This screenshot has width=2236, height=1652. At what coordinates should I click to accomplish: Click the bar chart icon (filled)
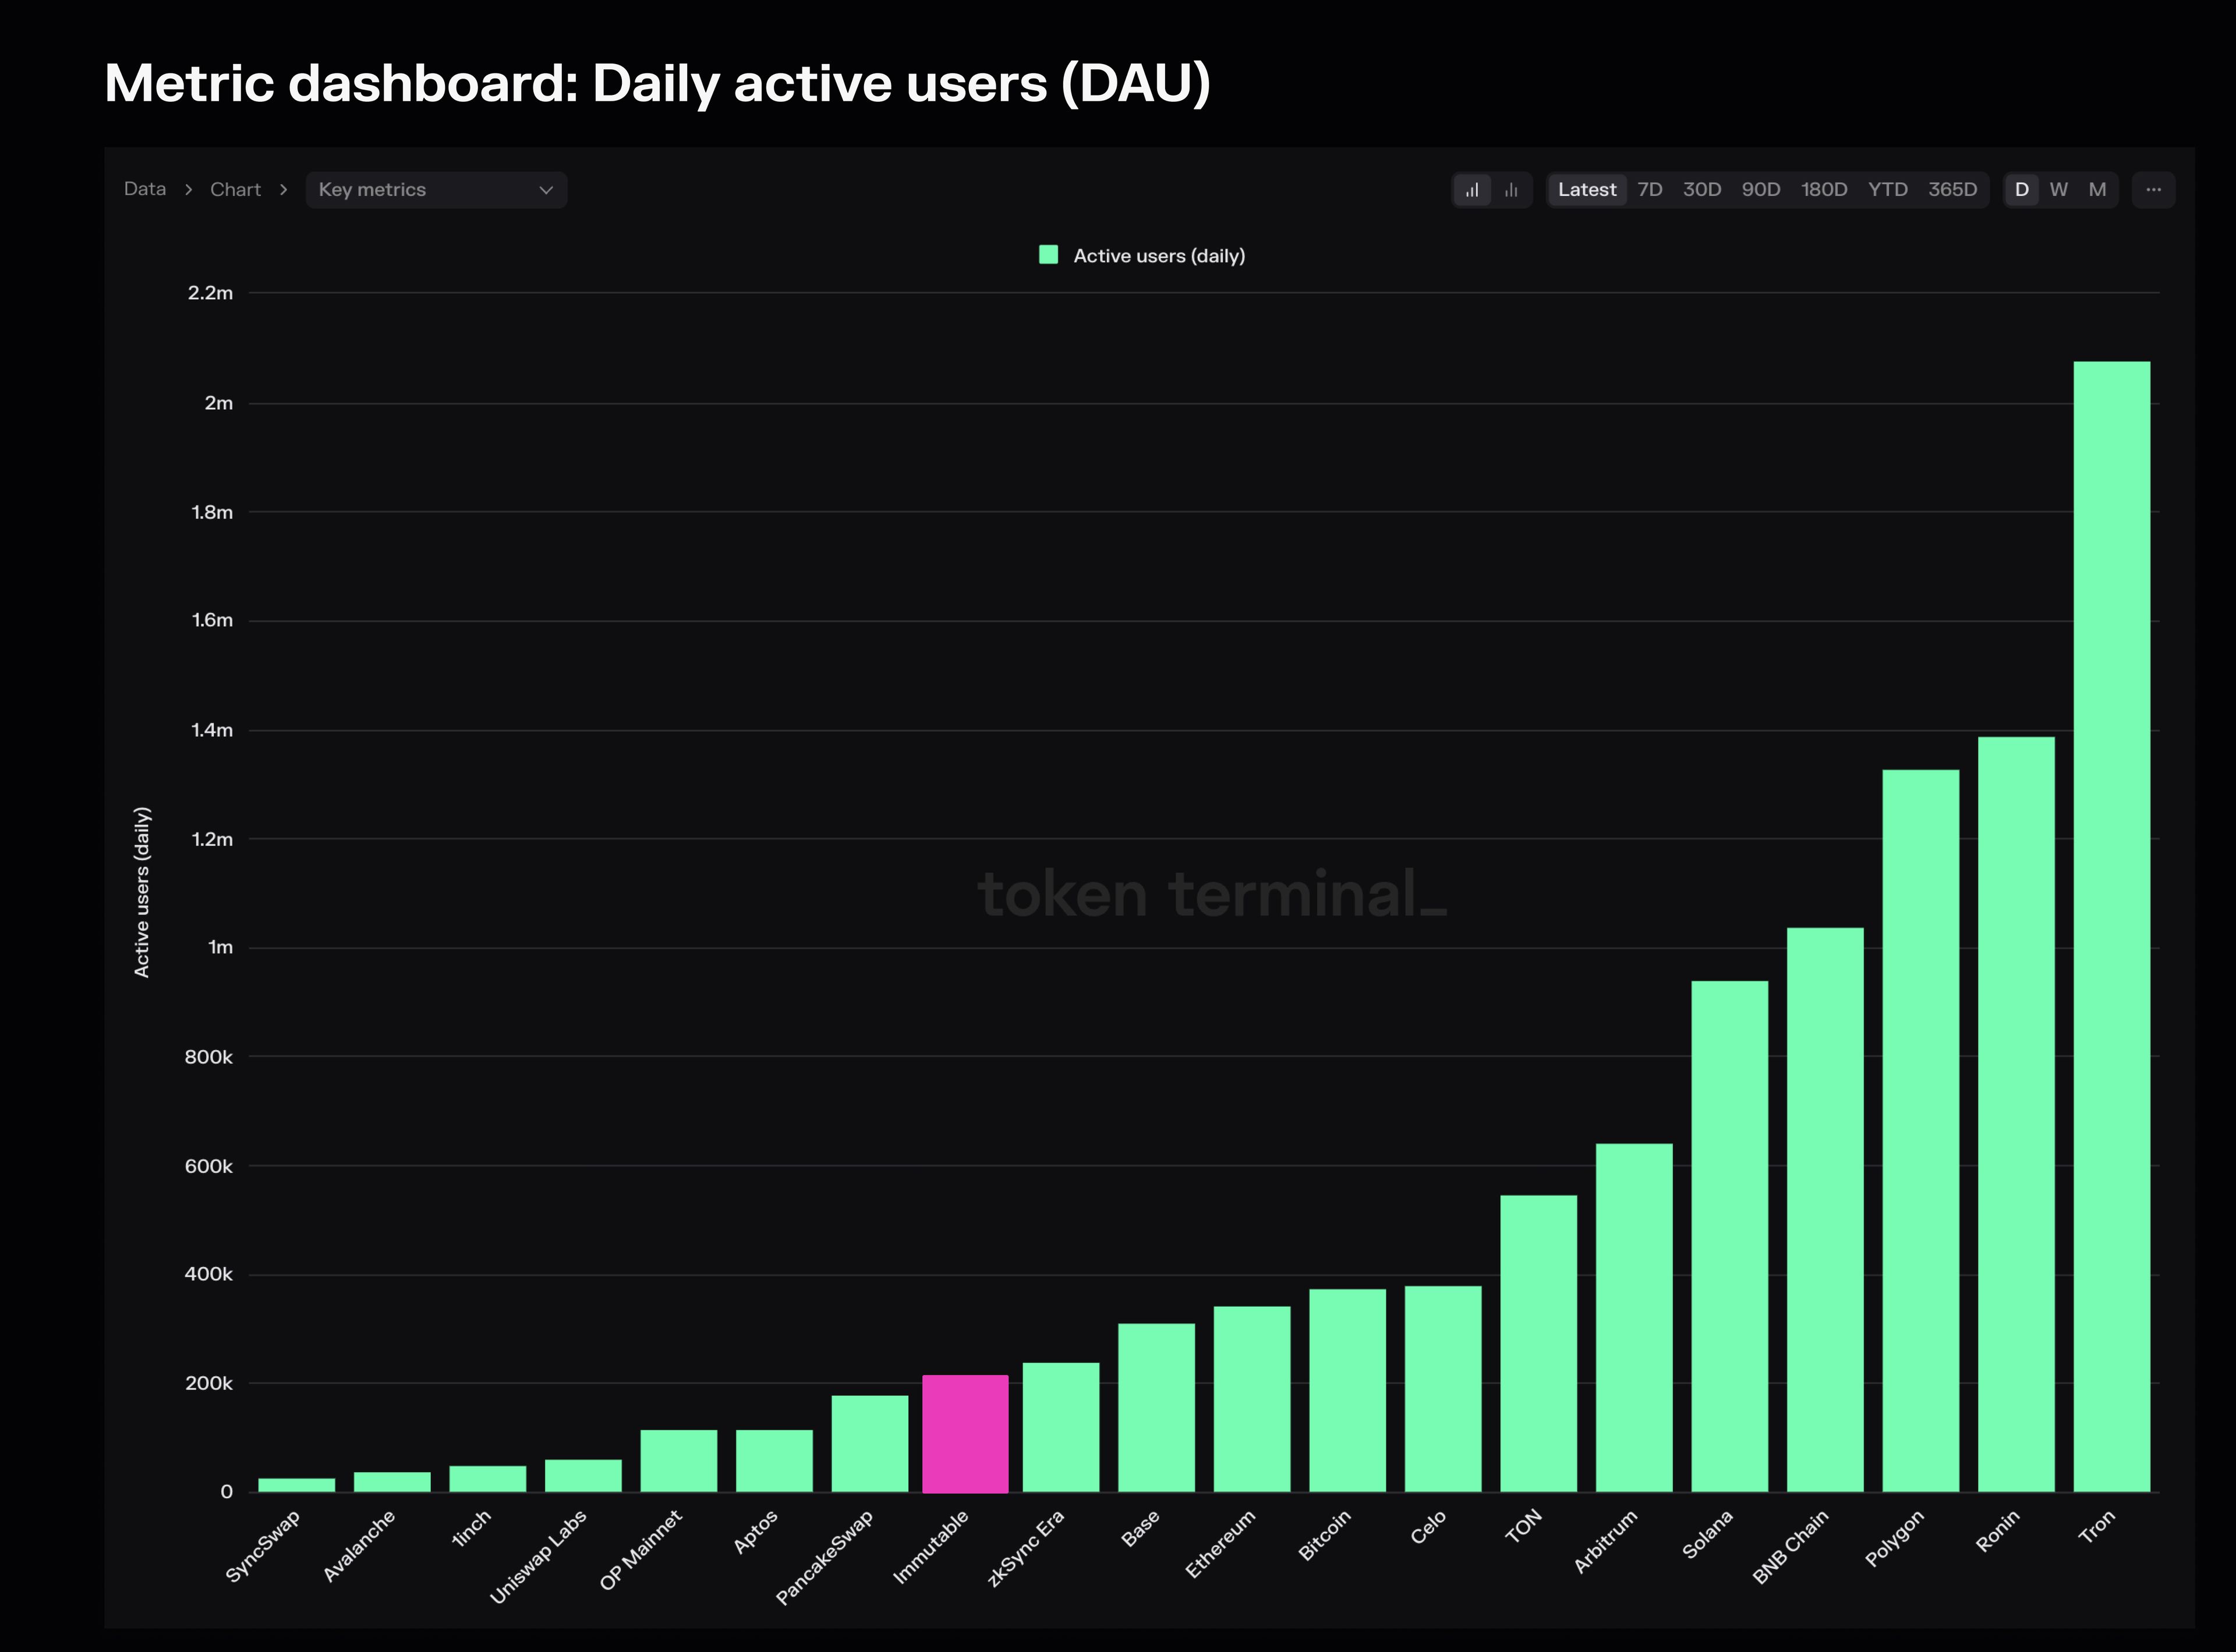[x=1472, y=189]
